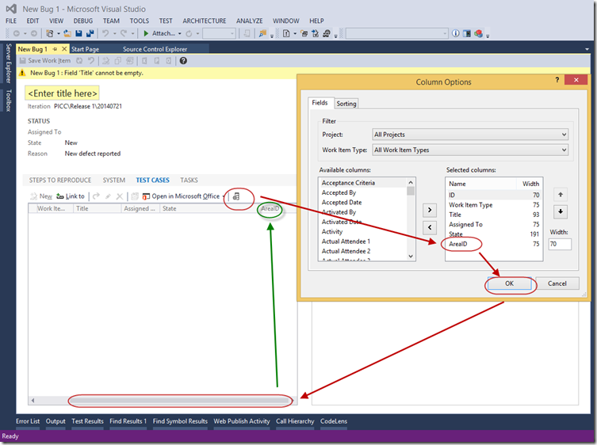Open the ARCHITECTURE menu

[x=205, y=21]
